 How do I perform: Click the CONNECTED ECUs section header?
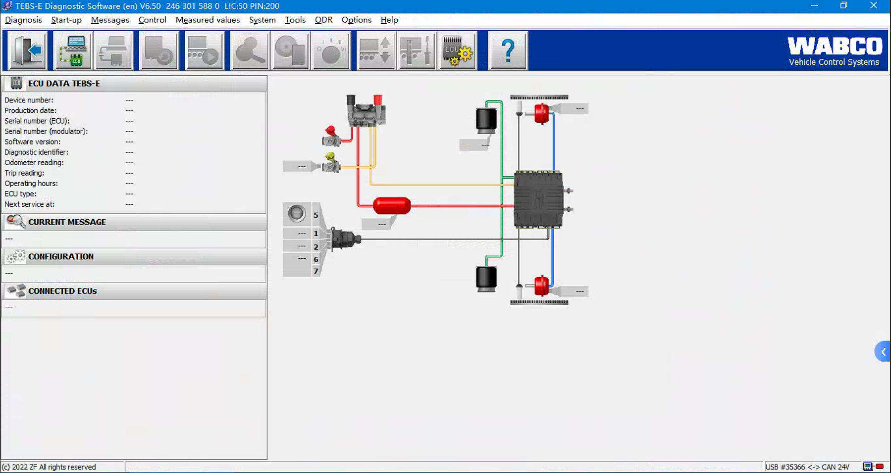62,291
